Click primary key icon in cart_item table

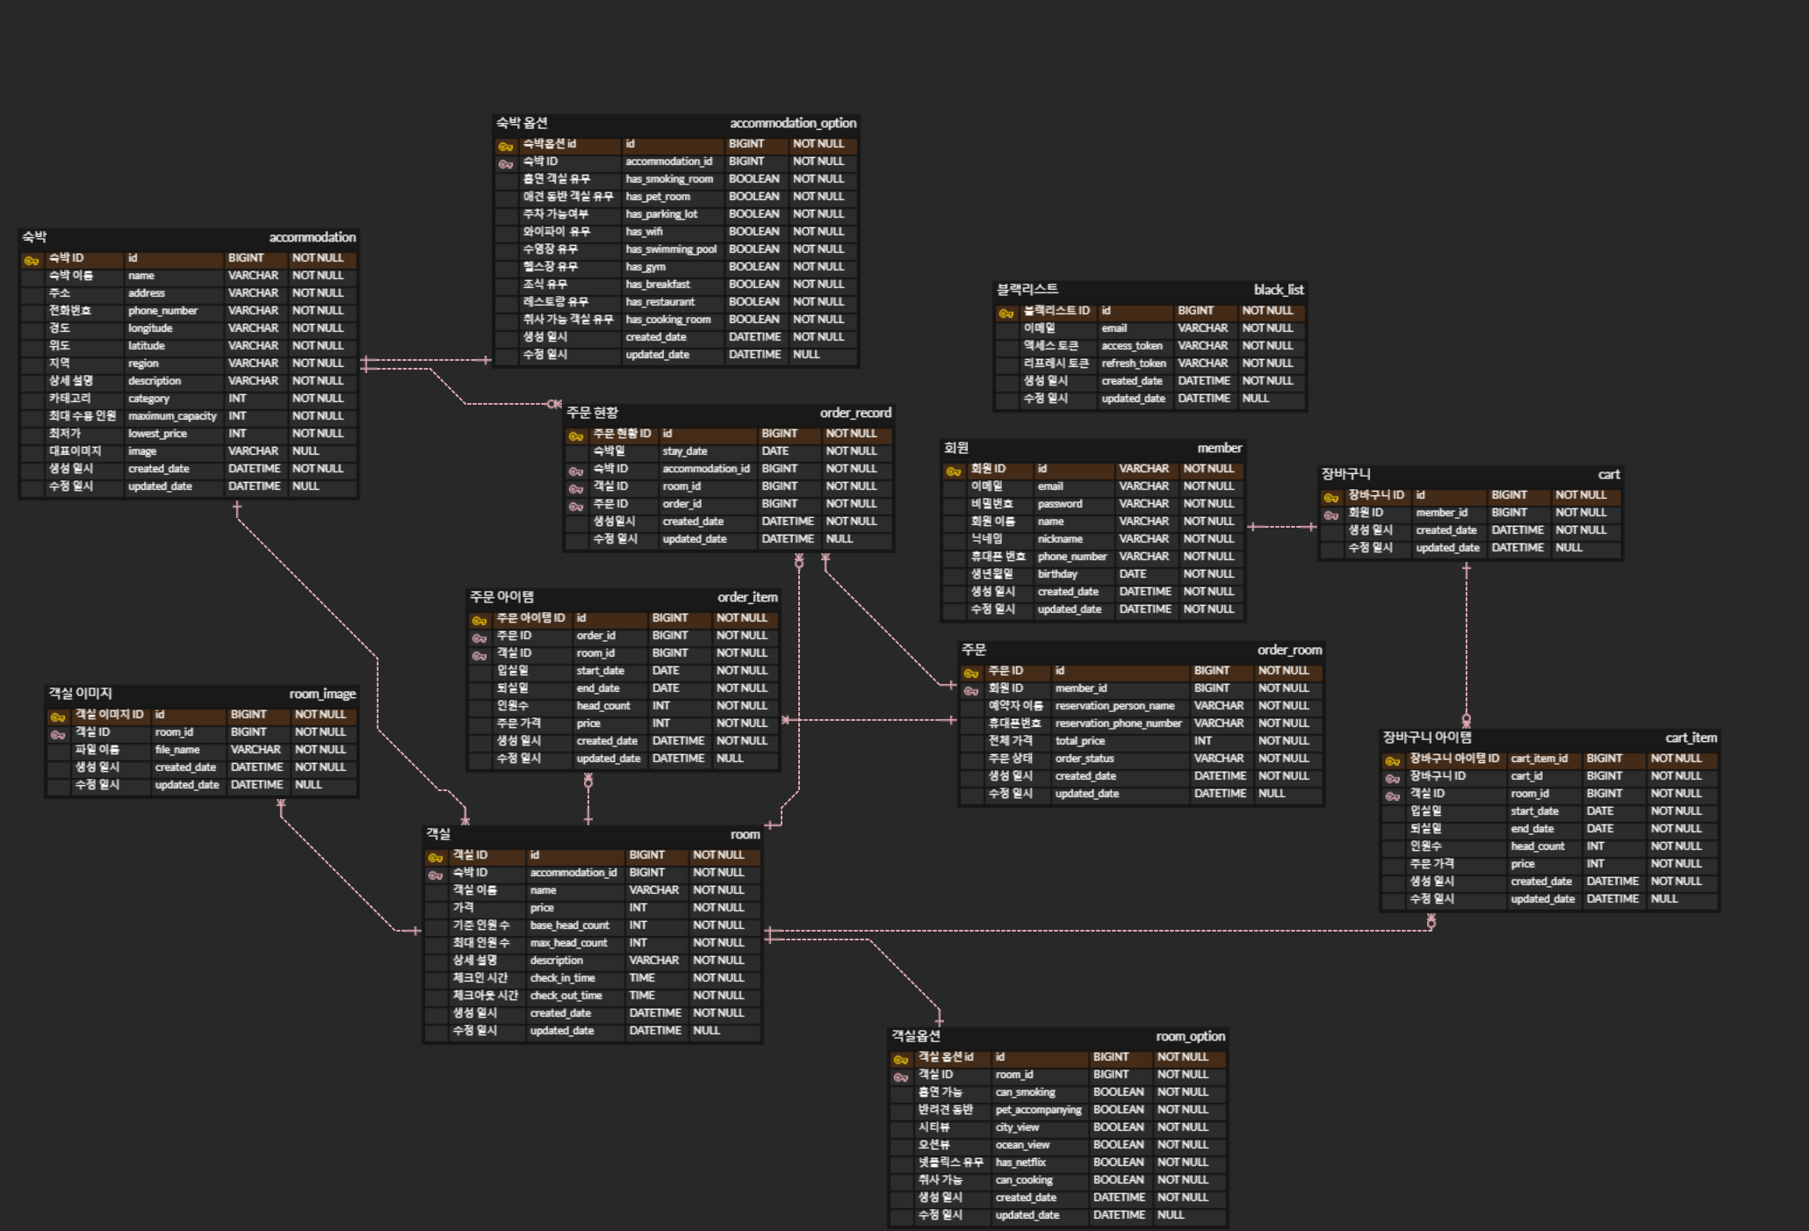1393,760
